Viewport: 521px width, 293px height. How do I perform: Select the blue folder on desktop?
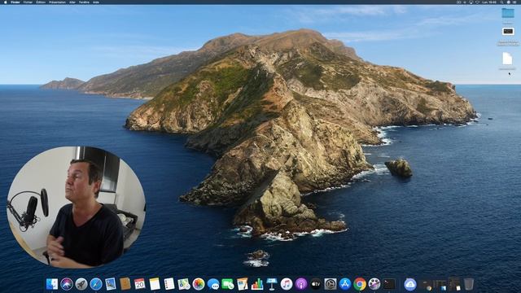(x=508, y=13)
